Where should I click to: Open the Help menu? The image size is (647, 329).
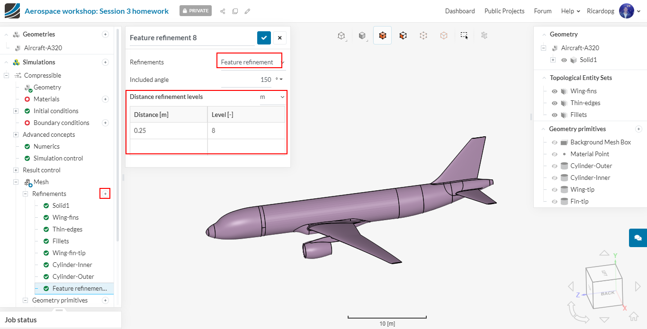point(571,11)
